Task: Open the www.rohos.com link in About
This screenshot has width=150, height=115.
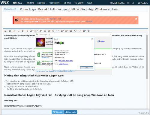Action: point(65,61)
